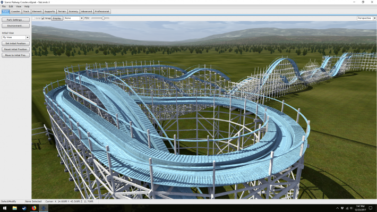Show hidden system tray icons
Screen dimensions: 377x212
[337, 208]
